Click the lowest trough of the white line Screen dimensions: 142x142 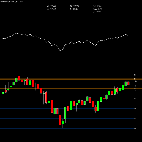(60, 51)
